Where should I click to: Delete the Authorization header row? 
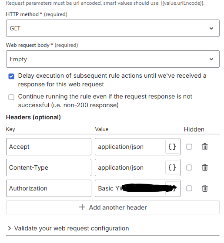(x=205, y=188)
